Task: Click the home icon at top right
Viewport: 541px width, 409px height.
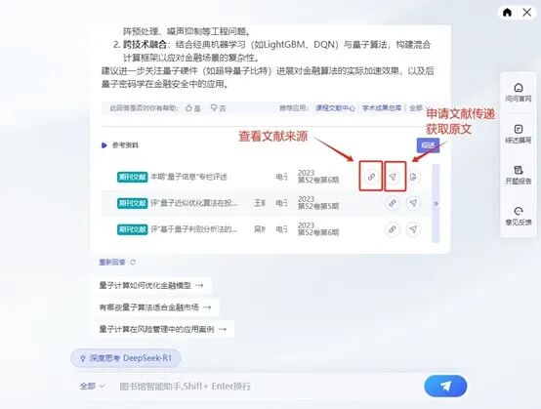Action: (x=507, y=13)
